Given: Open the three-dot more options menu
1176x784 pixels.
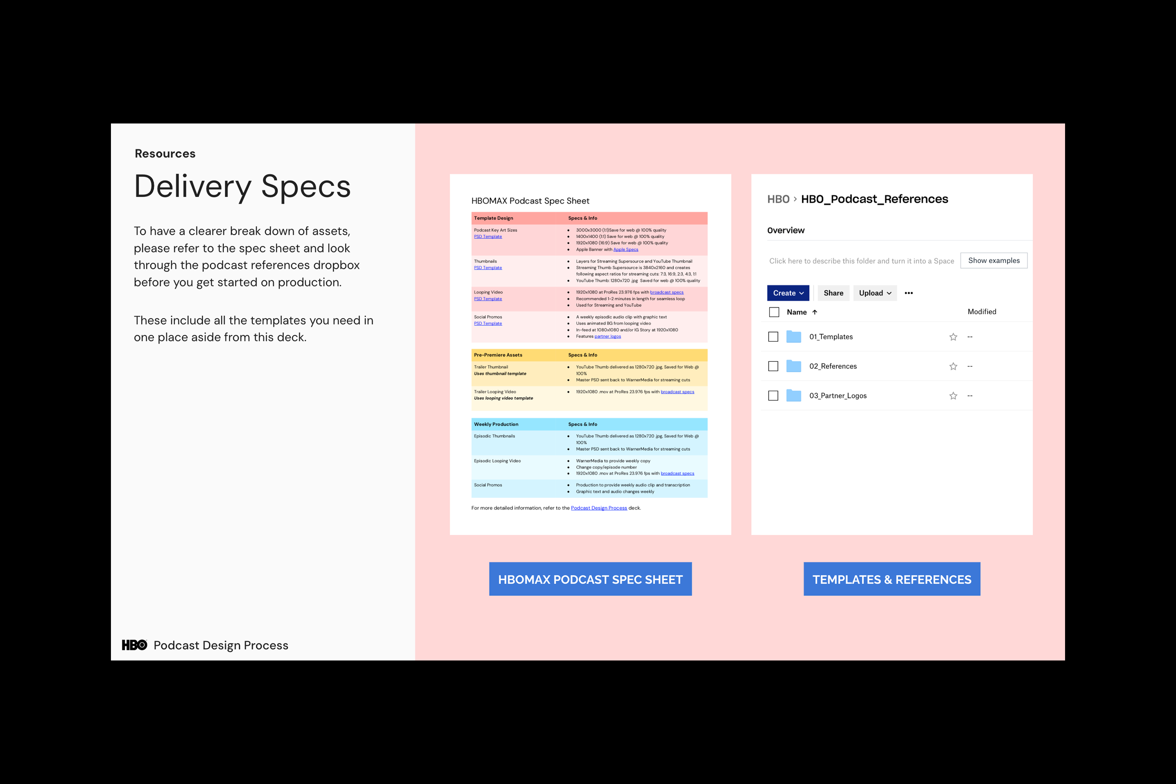Looking at the screenshot, I should tap(909, 293).
